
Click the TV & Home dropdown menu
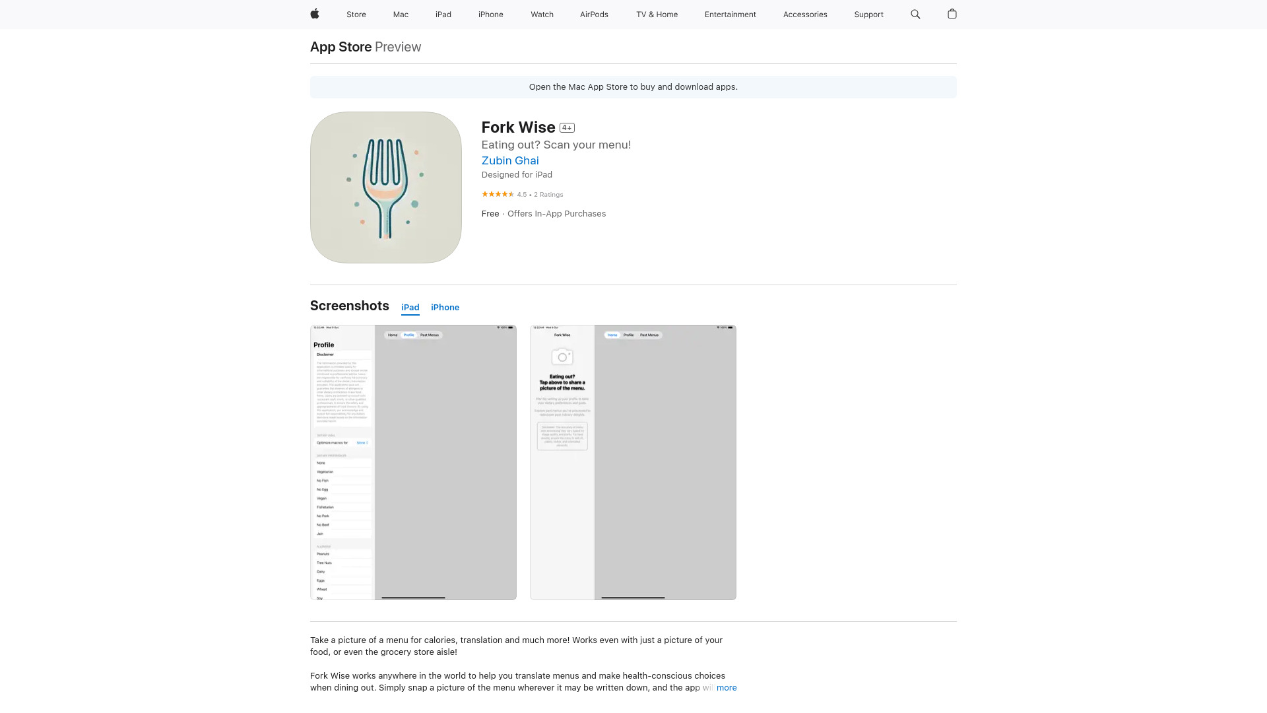coord(656,14)
